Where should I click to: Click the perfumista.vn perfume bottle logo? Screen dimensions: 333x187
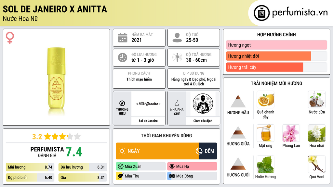(x=261, y=13)
